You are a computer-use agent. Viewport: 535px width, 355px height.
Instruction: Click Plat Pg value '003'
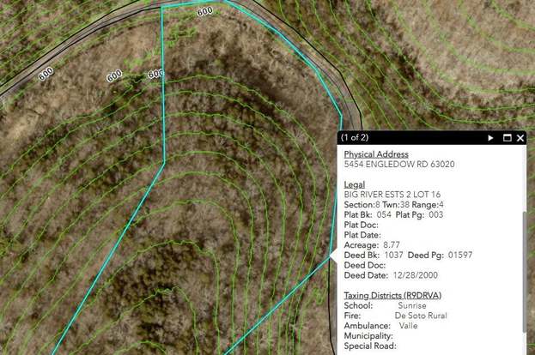[x=435, y=214]
